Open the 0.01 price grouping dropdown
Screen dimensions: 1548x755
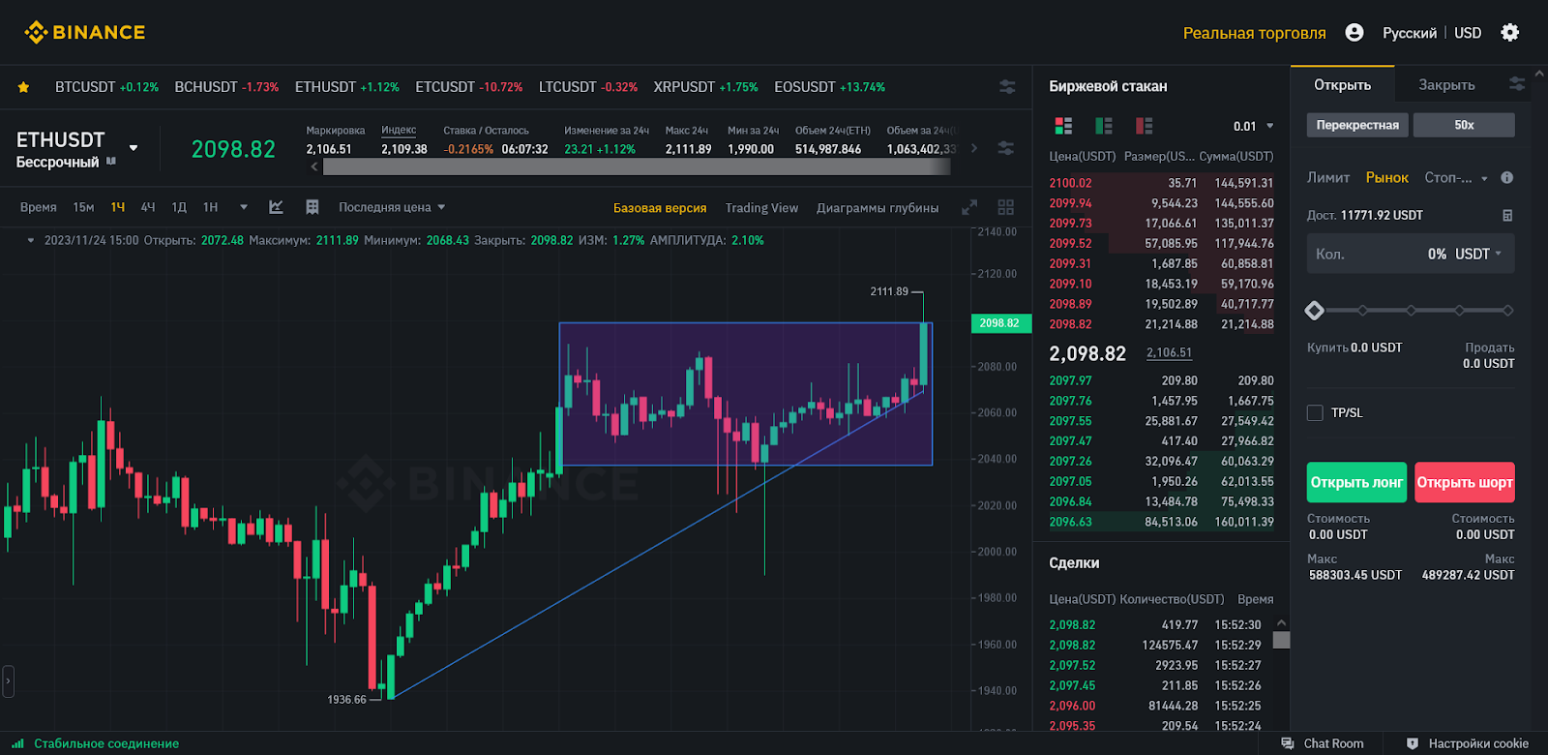pos(1254,126)
